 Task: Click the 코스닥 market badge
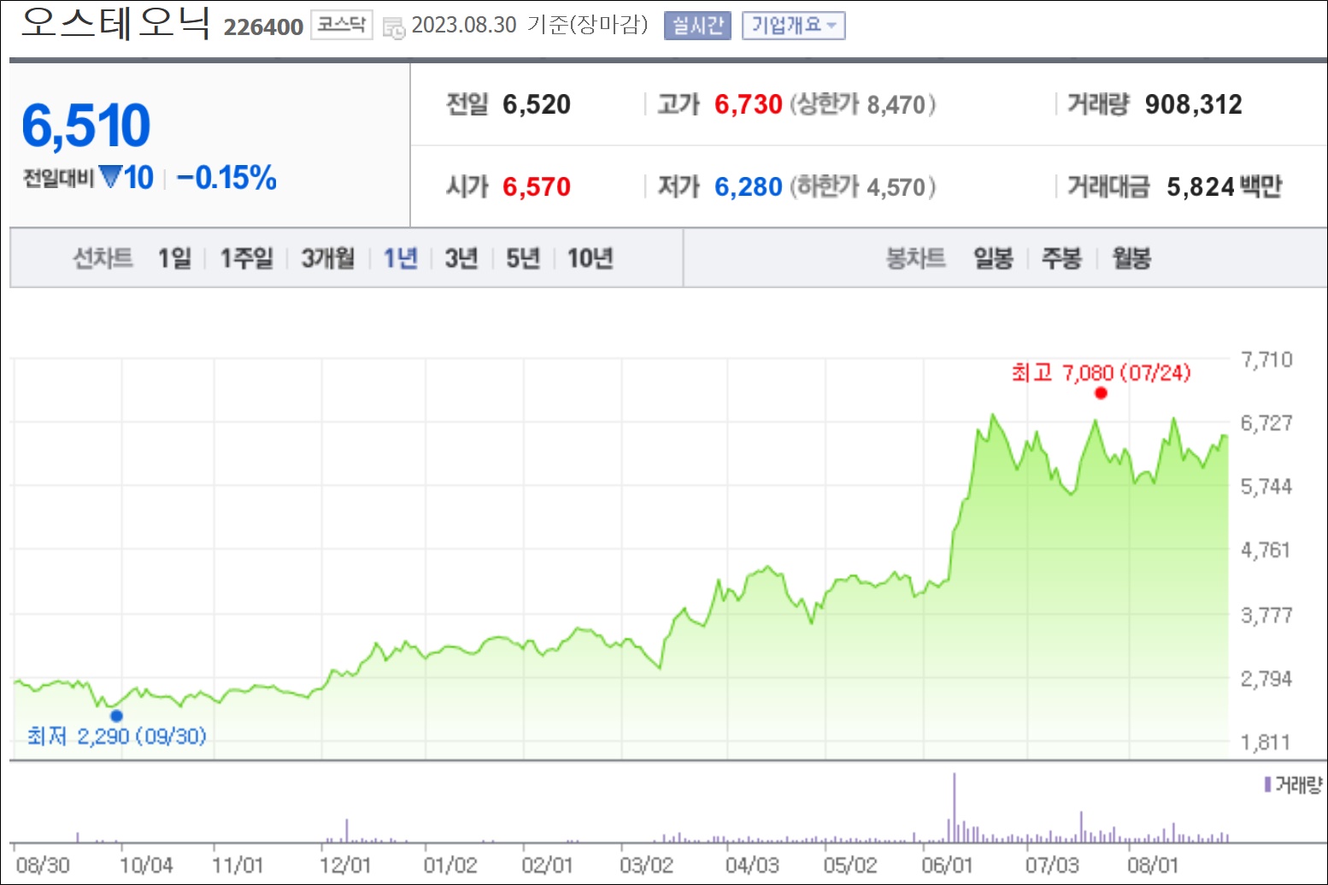(x=341, y=25)
